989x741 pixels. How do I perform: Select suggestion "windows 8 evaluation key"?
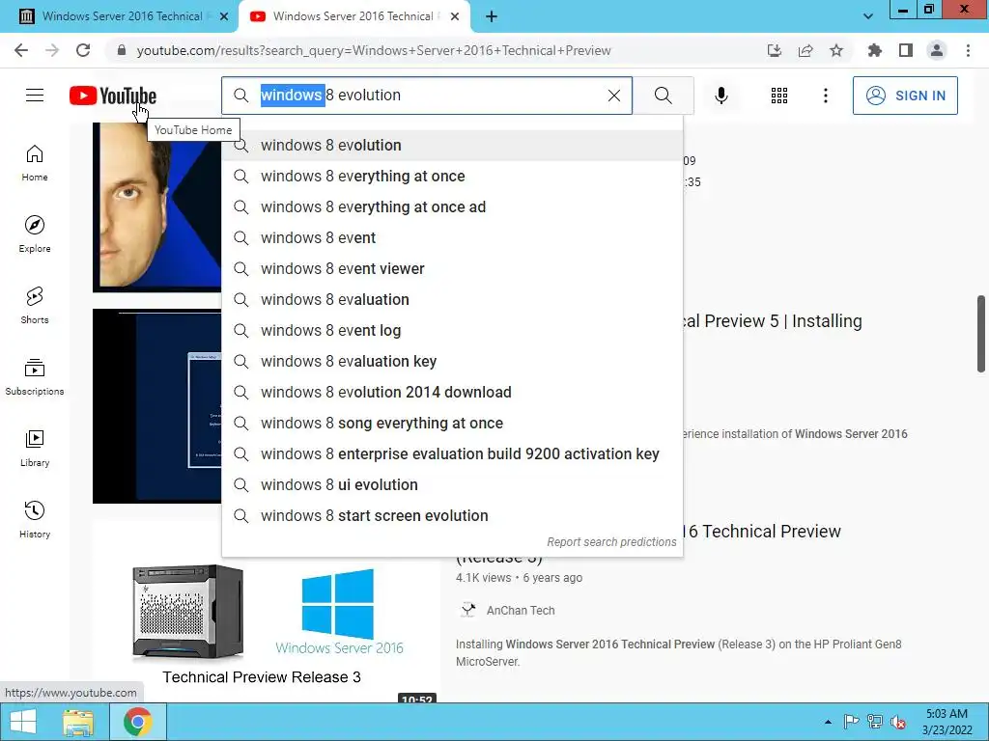452,362
